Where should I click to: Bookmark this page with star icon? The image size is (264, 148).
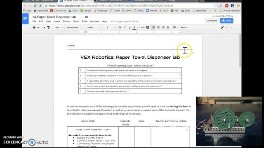pos(215,6)
